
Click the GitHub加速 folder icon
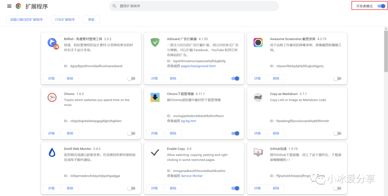coord(258,152)
